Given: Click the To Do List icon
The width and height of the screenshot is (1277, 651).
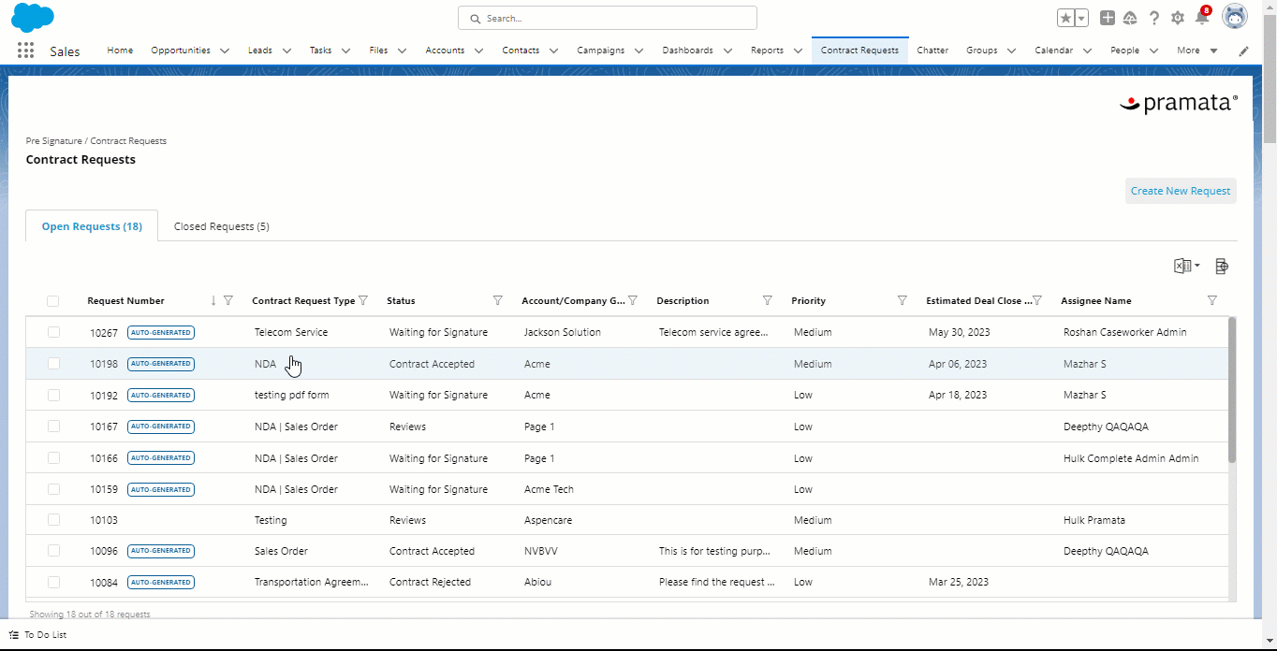Looking at the screenshot, I should coord(14,634).
